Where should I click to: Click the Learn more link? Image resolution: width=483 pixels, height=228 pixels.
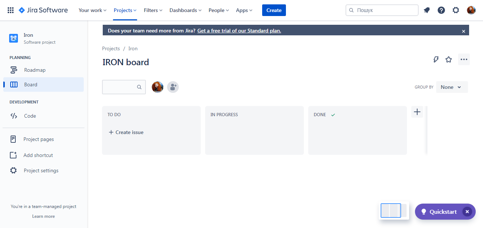(x=44, y=216)
